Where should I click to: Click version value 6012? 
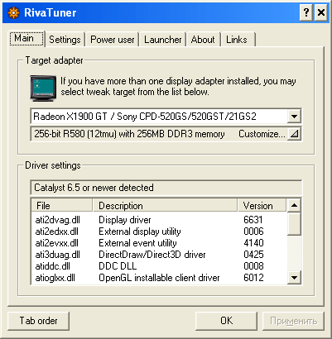pos(253,278)
